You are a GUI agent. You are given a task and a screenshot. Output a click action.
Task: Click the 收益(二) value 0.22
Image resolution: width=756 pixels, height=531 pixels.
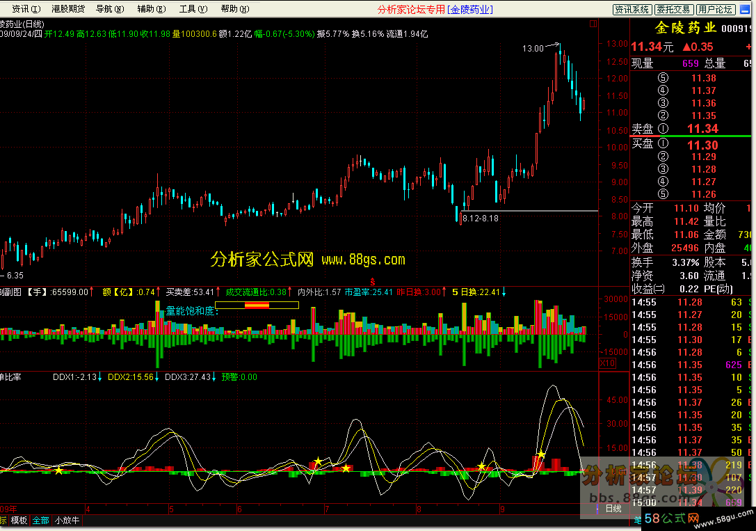[689, 289]
